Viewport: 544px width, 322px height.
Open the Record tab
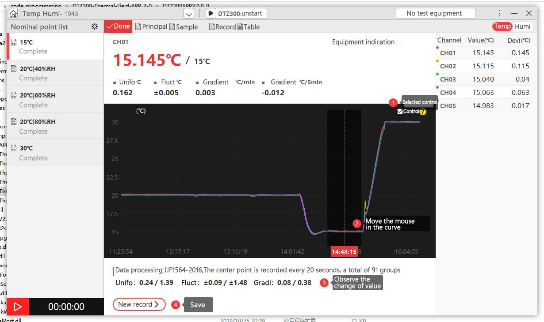pos(222,27)
